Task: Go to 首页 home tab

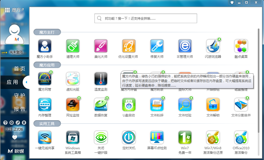Action: (x=19, y=69)
